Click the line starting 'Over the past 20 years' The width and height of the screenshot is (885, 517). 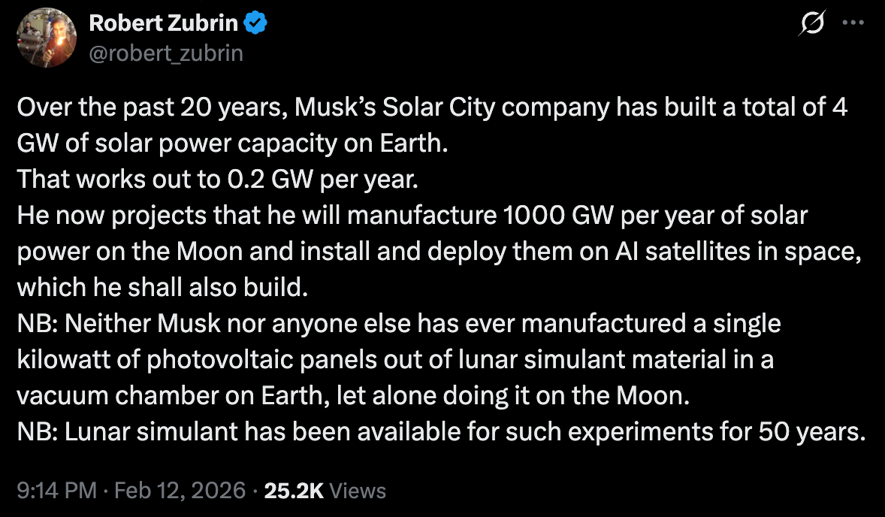coord(432,107)
